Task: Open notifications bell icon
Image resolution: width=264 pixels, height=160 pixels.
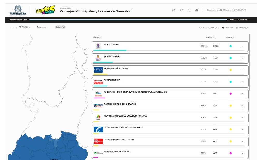Action: [189, 10]
